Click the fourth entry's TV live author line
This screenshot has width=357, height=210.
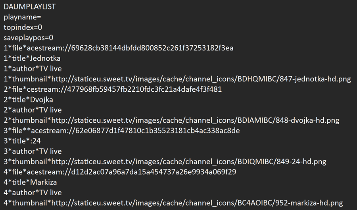click(33, 193)
